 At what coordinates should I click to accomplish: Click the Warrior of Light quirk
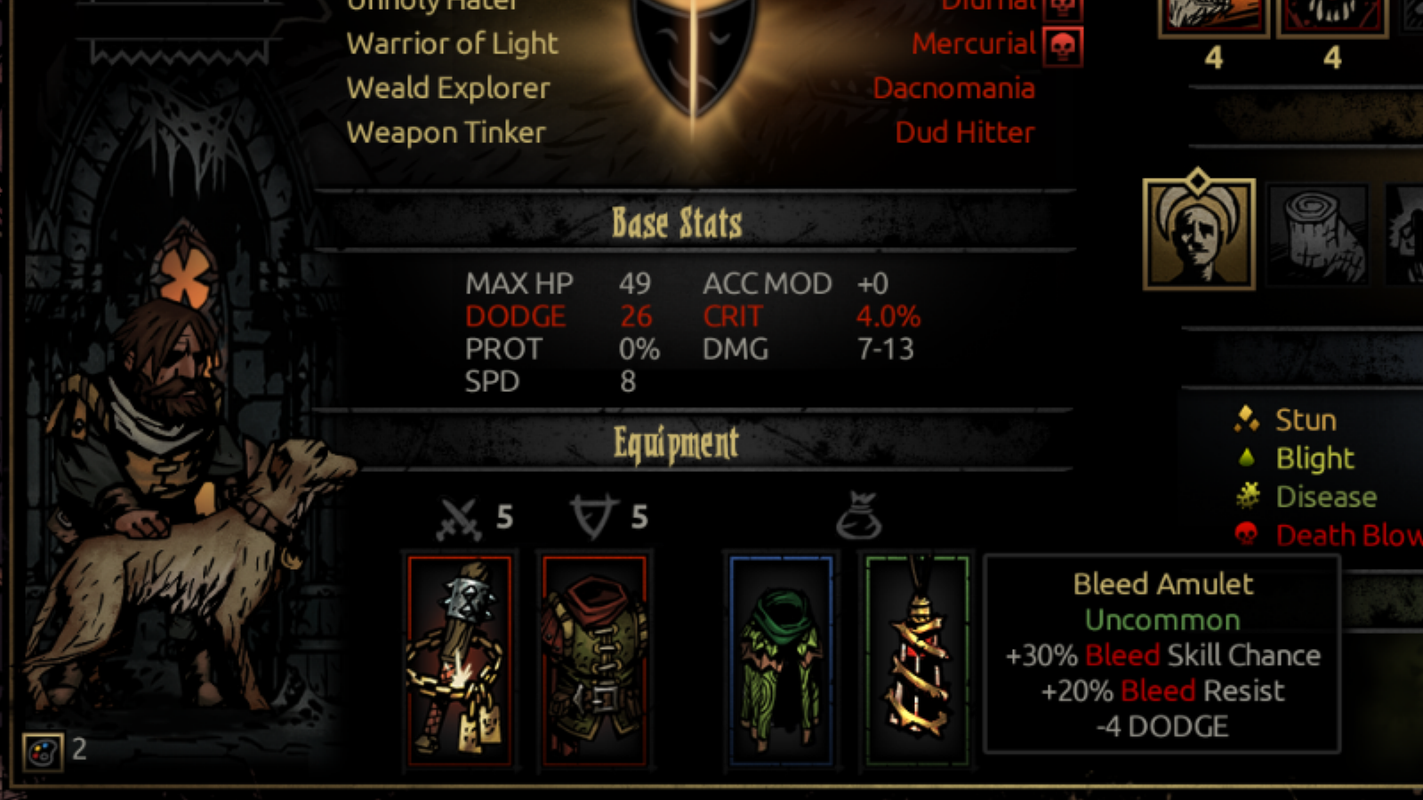pos(452,44)
